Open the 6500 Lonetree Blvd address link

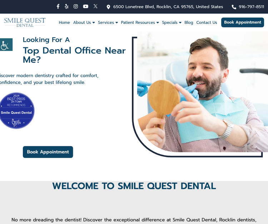(x=168, y=7)
